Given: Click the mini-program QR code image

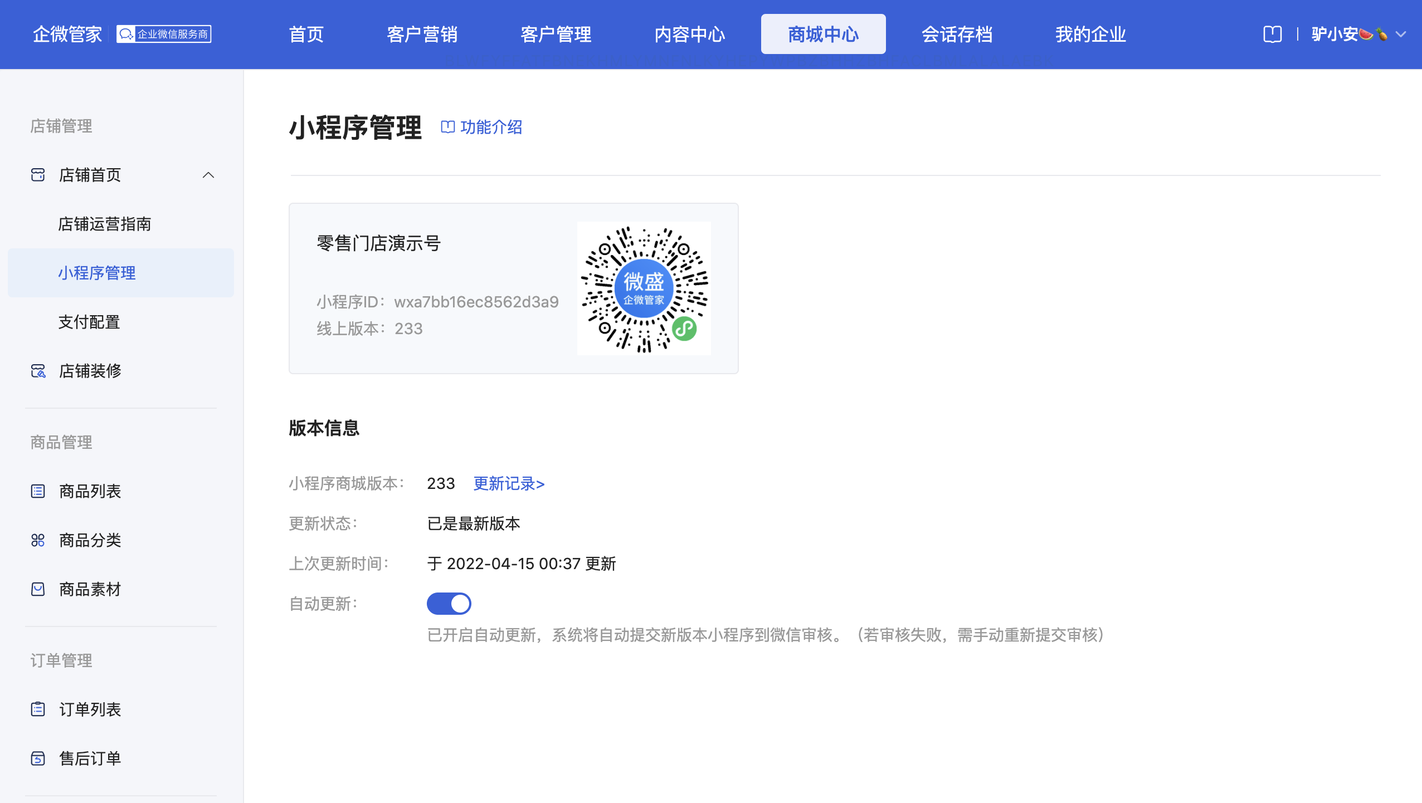Looking at the screenshot, I should coord(644,288).
